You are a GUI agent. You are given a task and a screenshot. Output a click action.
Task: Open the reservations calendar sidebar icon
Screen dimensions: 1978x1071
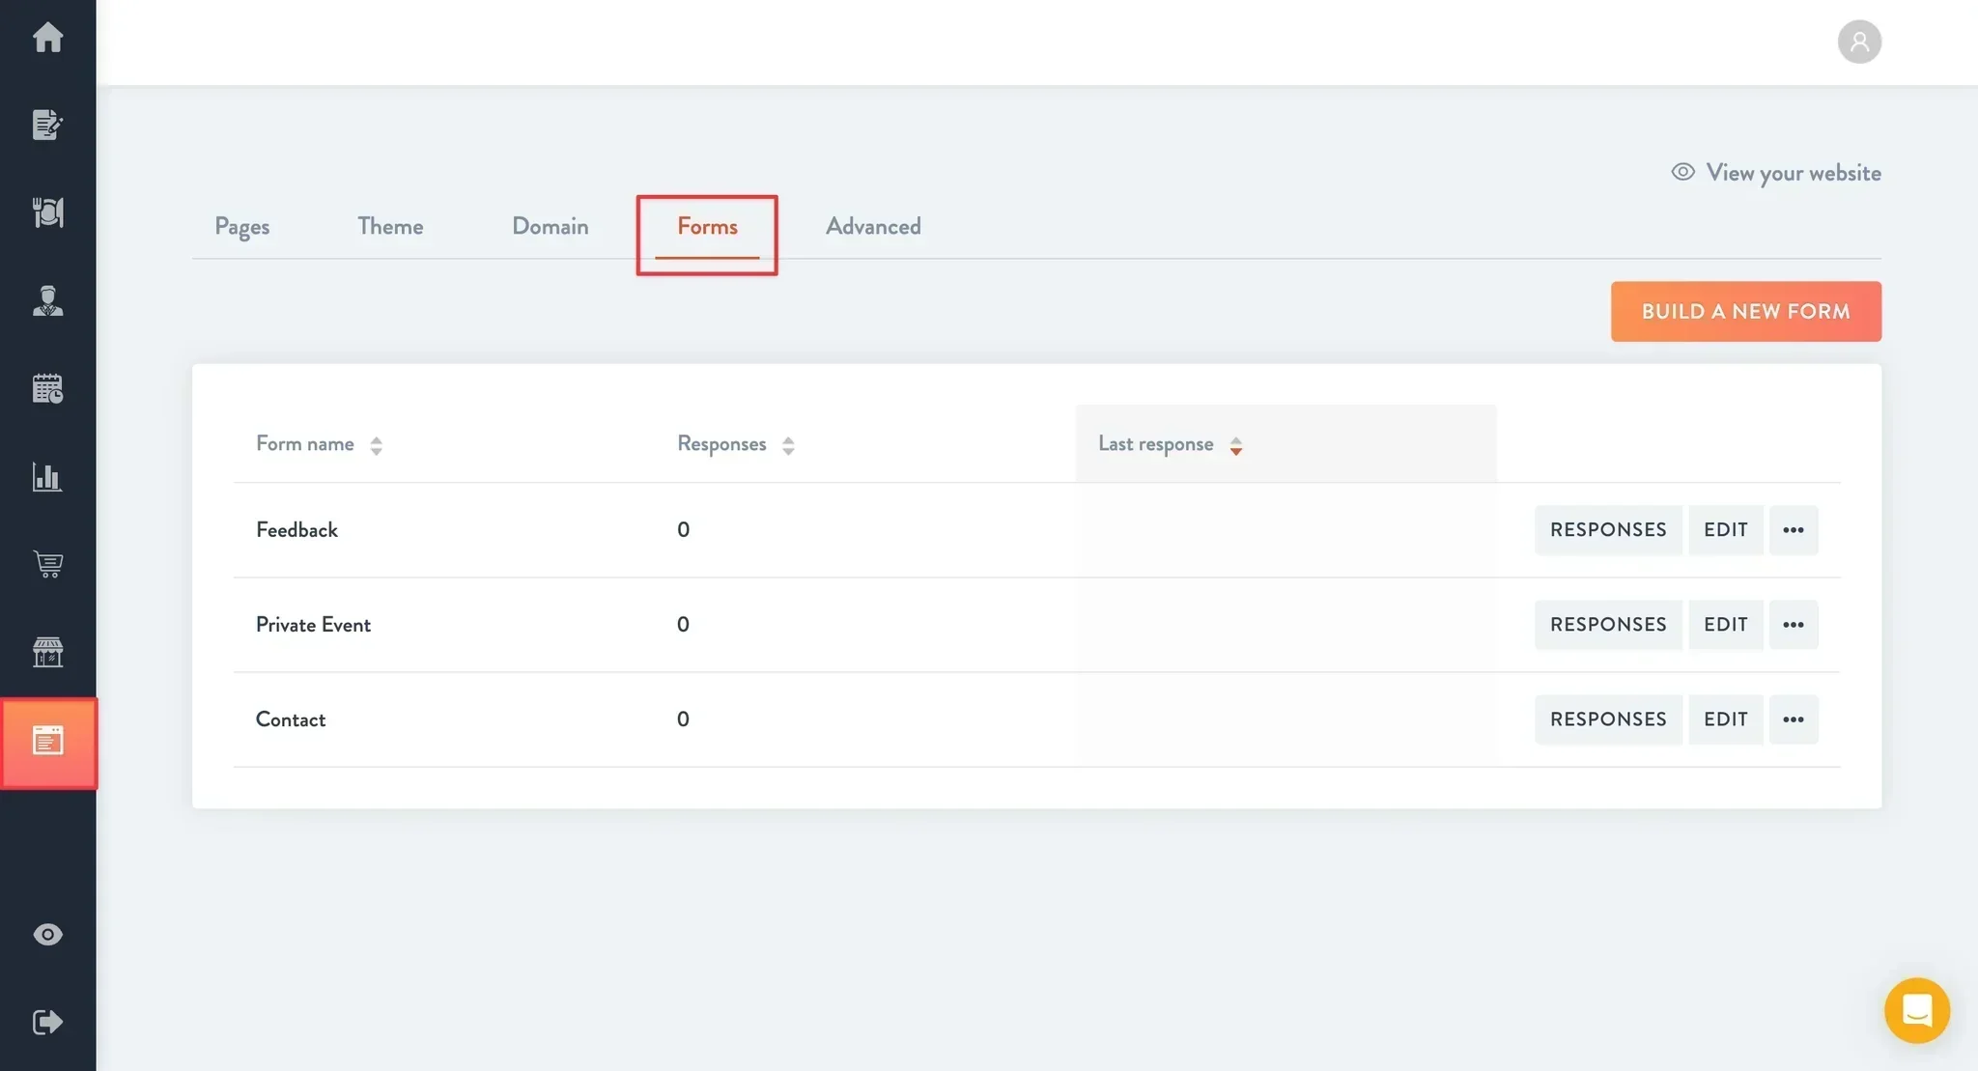click(x=47, y=388)
